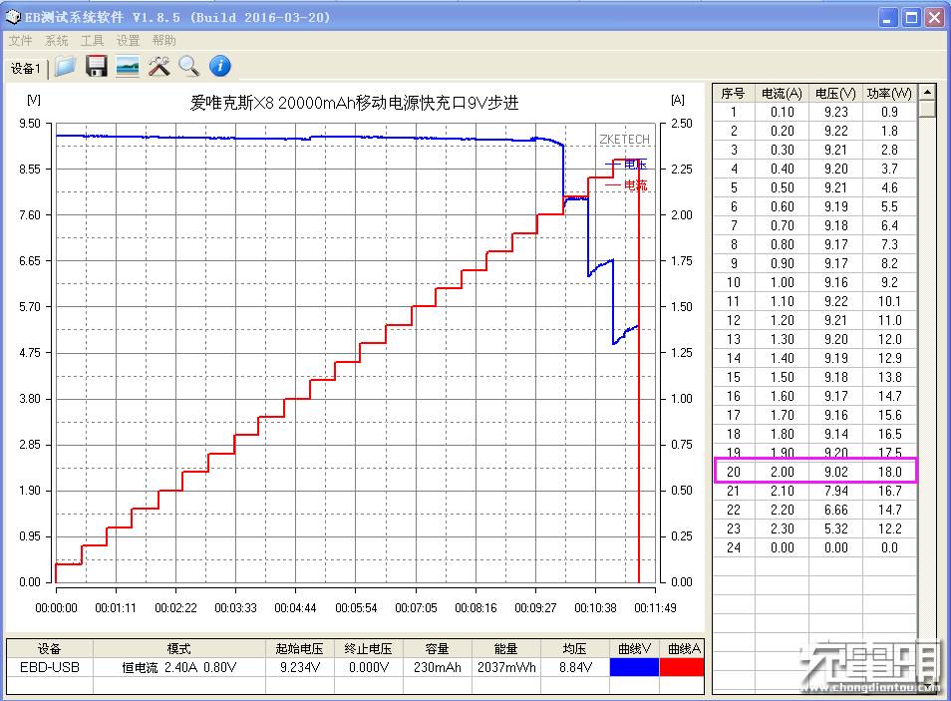The image size is (951, 701).
Task: Click the 2037mWh energy cell
Action: tap(505, 668)
